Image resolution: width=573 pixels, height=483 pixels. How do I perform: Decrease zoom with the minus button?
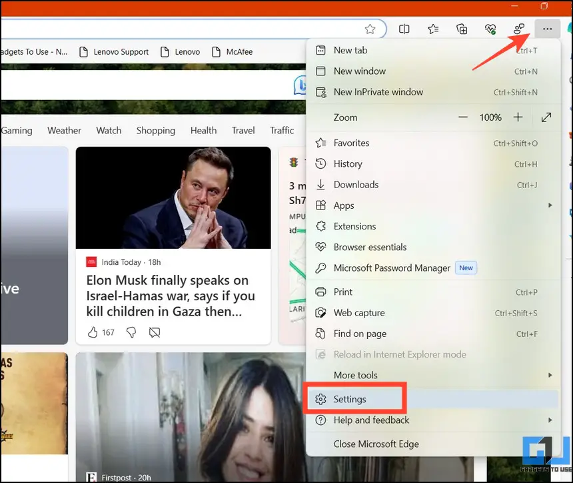[x=463, y=117]
